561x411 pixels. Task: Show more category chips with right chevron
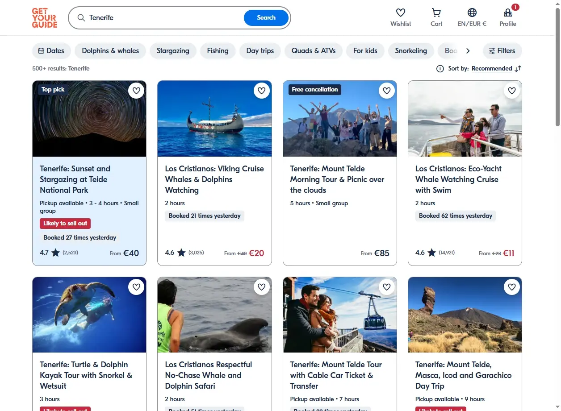[468, 51]
